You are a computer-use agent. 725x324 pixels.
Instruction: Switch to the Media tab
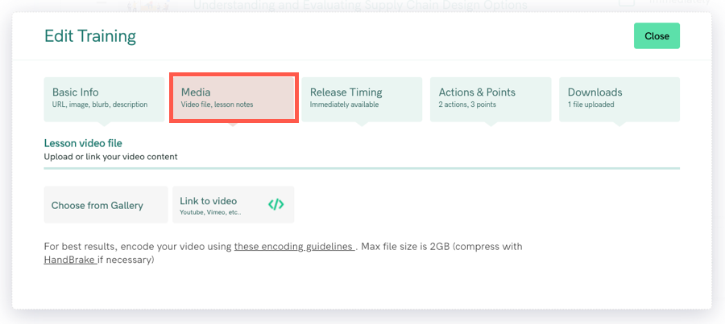click(x=234, y=98)
